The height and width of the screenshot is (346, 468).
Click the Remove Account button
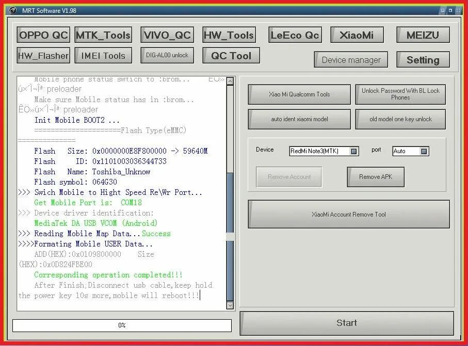(289, 177)
